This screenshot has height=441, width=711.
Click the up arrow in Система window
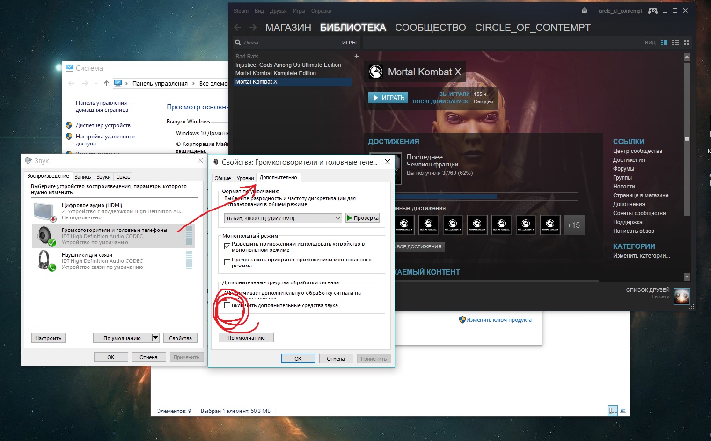point(107,83)
